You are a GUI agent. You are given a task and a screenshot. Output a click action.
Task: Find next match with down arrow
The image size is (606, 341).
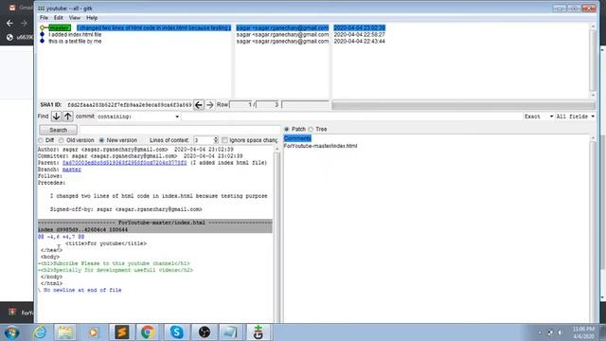(x=56, y=116)
